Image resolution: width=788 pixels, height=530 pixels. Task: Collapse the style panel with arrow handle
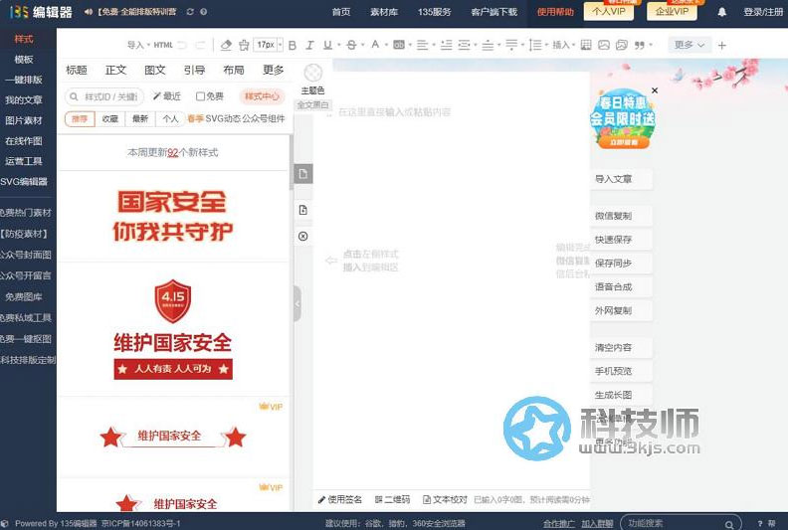pos(297,303)
